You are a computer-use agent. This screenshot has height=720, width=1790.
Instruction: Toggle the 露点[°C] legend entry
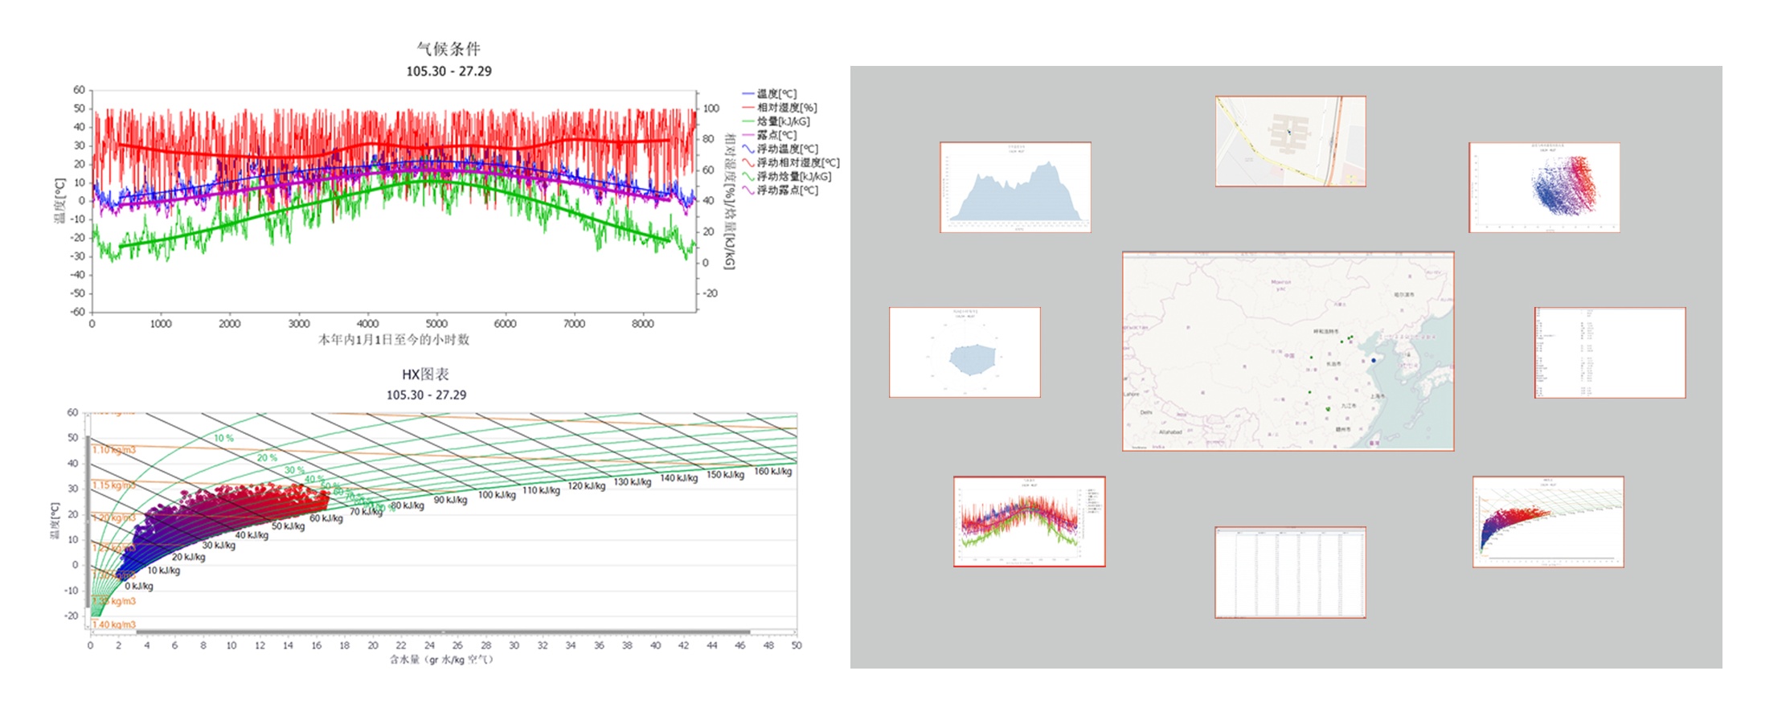pyautogui.click(x=770, y=134)
